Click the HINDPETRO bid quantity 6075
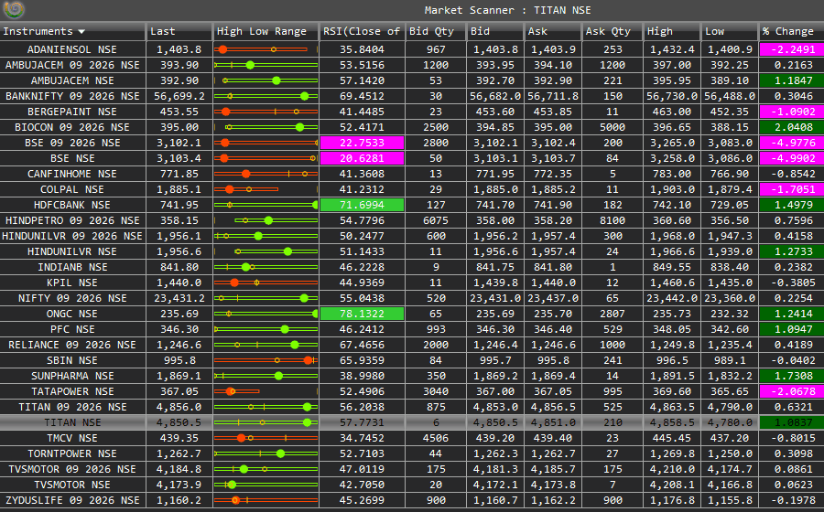Image resolution: width=824 pixels, height=512 pixels. pos(436,220)
